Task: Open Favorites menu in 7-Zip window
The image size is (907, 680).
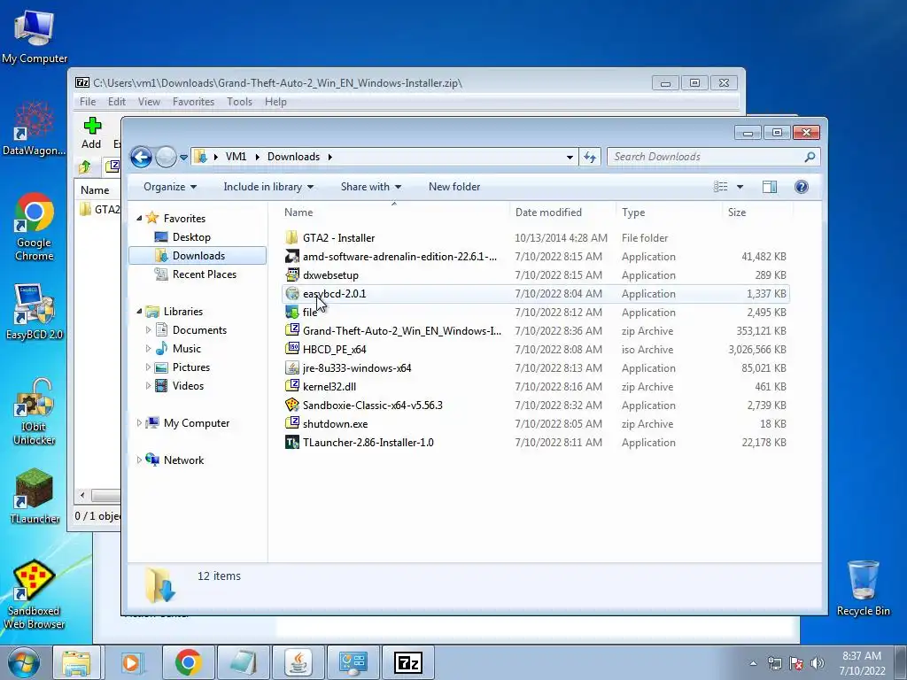Action: click(x=193, y=102)
